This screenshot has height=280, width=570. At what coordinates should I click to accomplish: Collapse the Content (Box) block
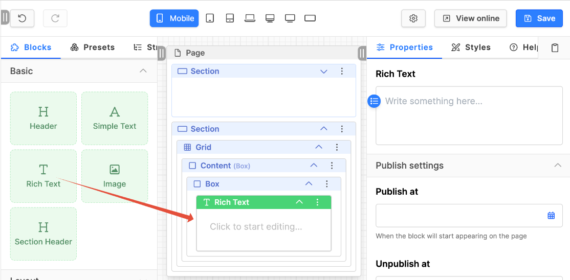coord(314,166)
